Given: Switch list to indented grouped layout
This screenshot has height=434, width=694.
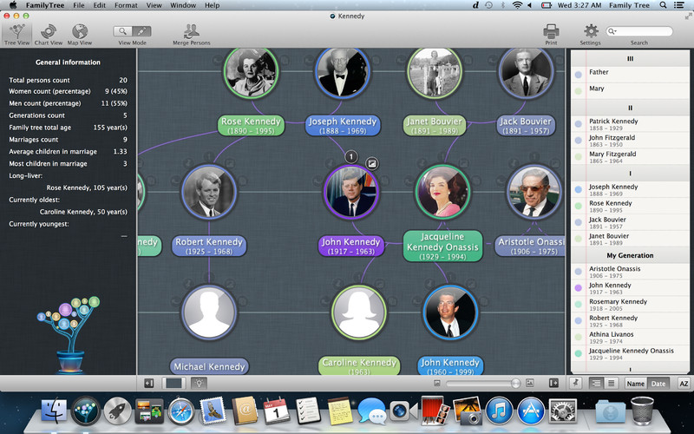Looking at the screenshot, I should (x=596, y=384).
